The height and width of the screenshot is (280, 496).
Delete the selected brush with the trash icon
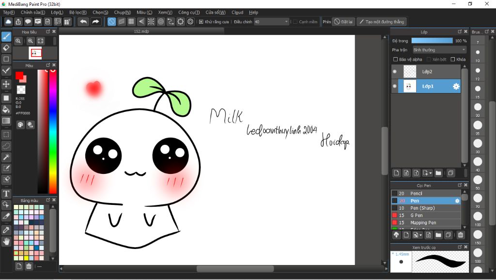[x=461, y=235]
